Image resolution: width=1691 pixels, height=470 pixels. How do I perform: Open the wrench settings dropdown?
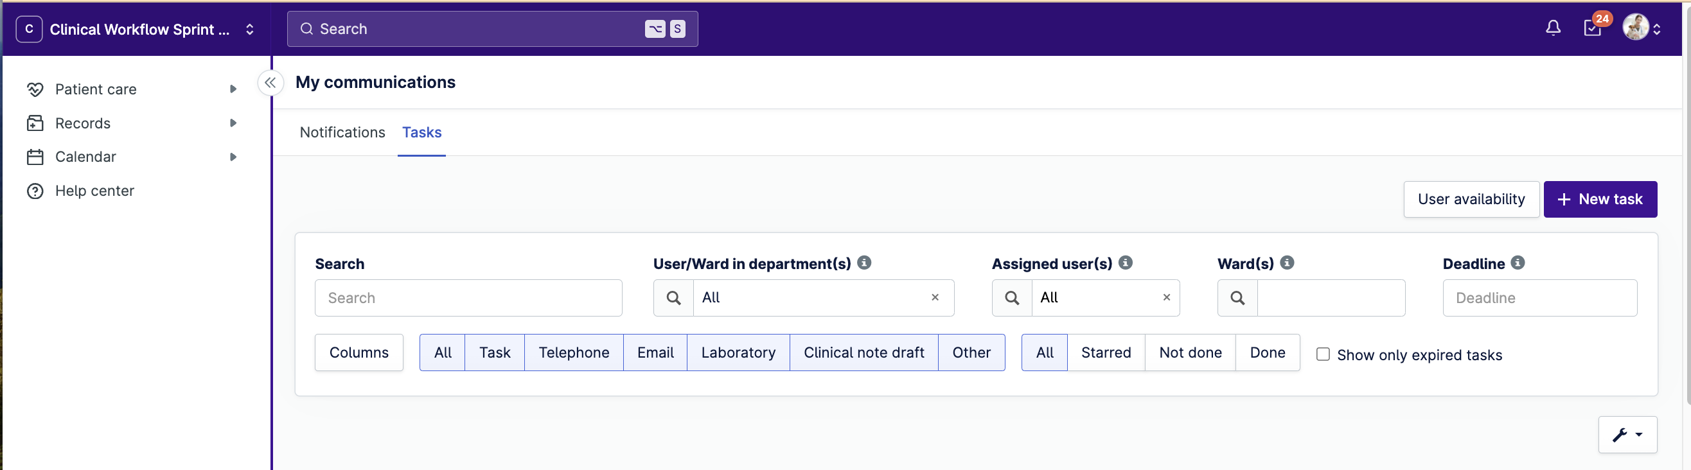[x=1627, y=435]
